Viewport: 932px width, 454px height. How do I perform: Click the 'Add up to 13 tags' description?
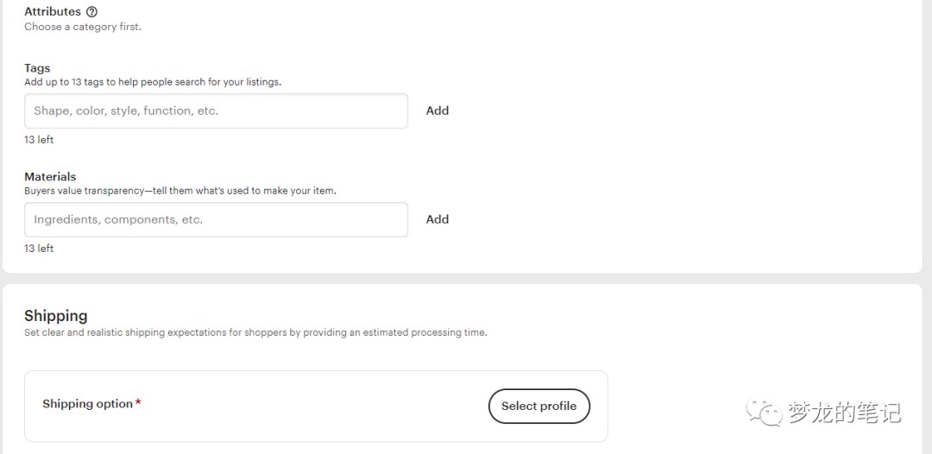pos(153,82)
